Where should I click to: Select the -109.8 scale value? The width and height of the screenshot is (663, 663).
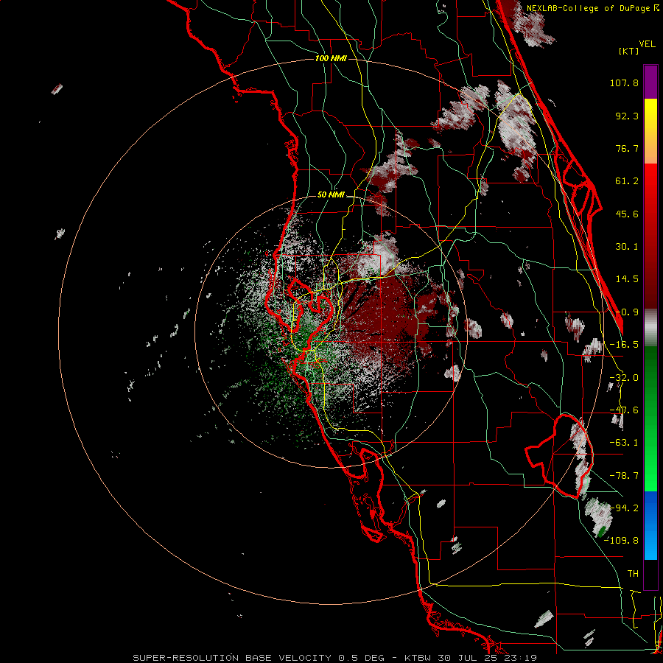tap(621, 541)
